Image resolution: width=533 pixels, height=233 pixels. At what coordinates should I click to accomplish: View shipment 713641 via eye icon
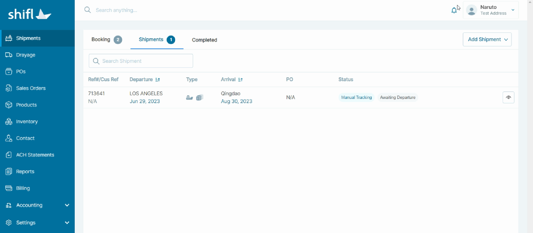point(508,97)
